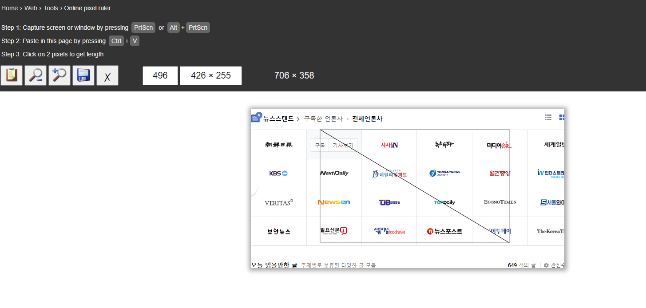Click the 구독 button

(320, 145)
